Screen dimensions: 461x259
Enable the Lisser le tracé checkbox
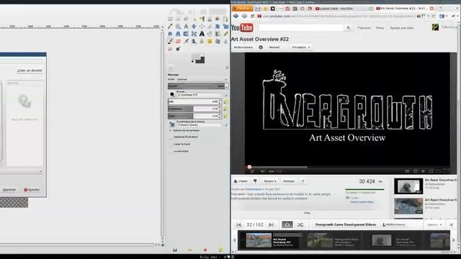pyautogui.click(x=171, y=145)
